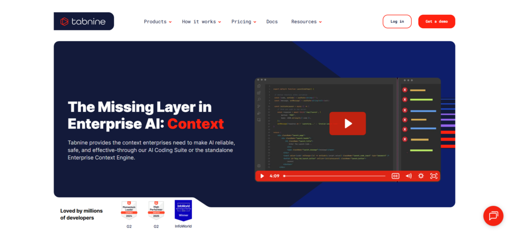Click the Get a demo button
Viewport: 508px width, 231px height.
click(437, 22)
